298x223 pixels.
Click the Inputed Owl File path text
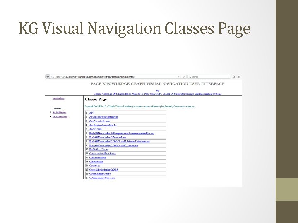140,107
